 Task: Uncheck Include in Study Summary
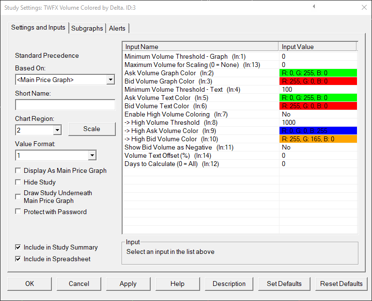(x=18, y=248)
